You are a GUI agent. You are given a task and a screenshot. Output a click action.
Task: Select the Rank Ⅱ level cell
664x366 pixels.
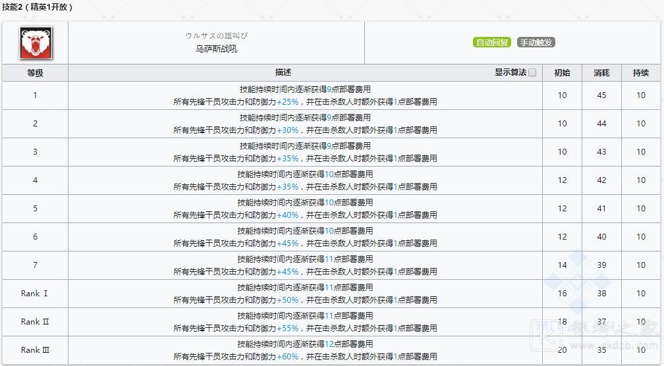click(35, 322)
